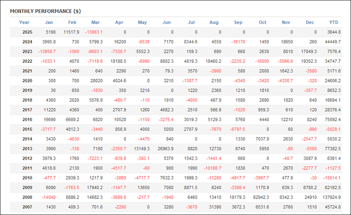Click the 2009 March value 17940.2
The width and height of the screenshot is (351, 215).
[x=95, y=188]
